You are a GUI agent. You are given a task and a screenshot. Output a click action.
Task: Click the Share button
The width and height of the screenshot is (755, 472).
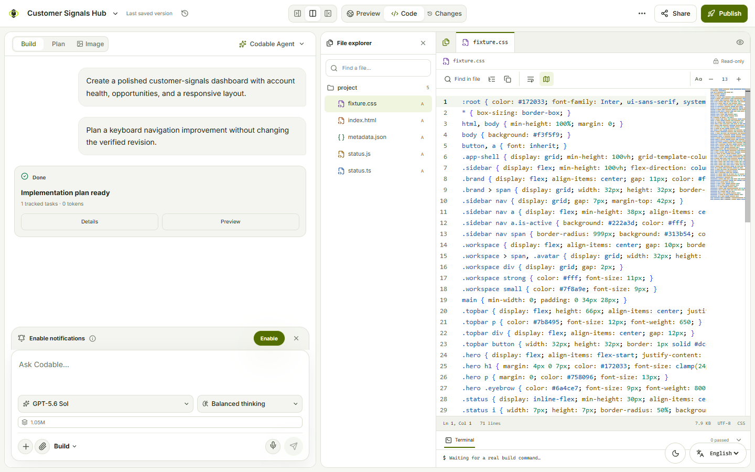pos(675,14)
